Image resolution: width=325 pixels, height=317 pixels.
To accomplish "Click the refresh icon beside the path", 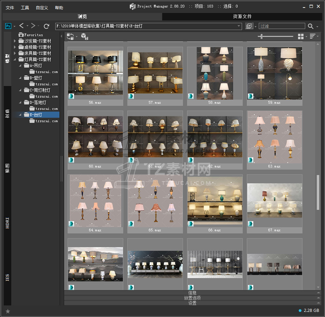I will click(47, 26).
